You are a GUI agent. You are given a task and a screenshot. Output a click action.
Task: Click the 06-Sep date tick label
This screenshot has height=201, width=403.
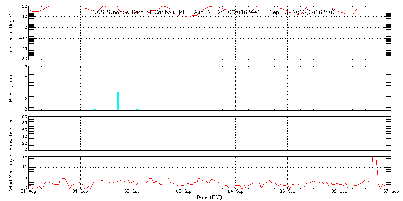(x=339, y=192)
